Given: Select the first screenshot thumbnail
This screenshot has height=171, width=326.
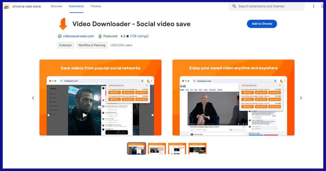Looking at the screenshot, I should 137,149.
